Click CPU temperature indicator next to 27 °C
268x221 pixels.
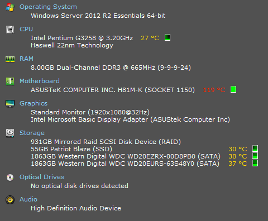coord(167,37)
